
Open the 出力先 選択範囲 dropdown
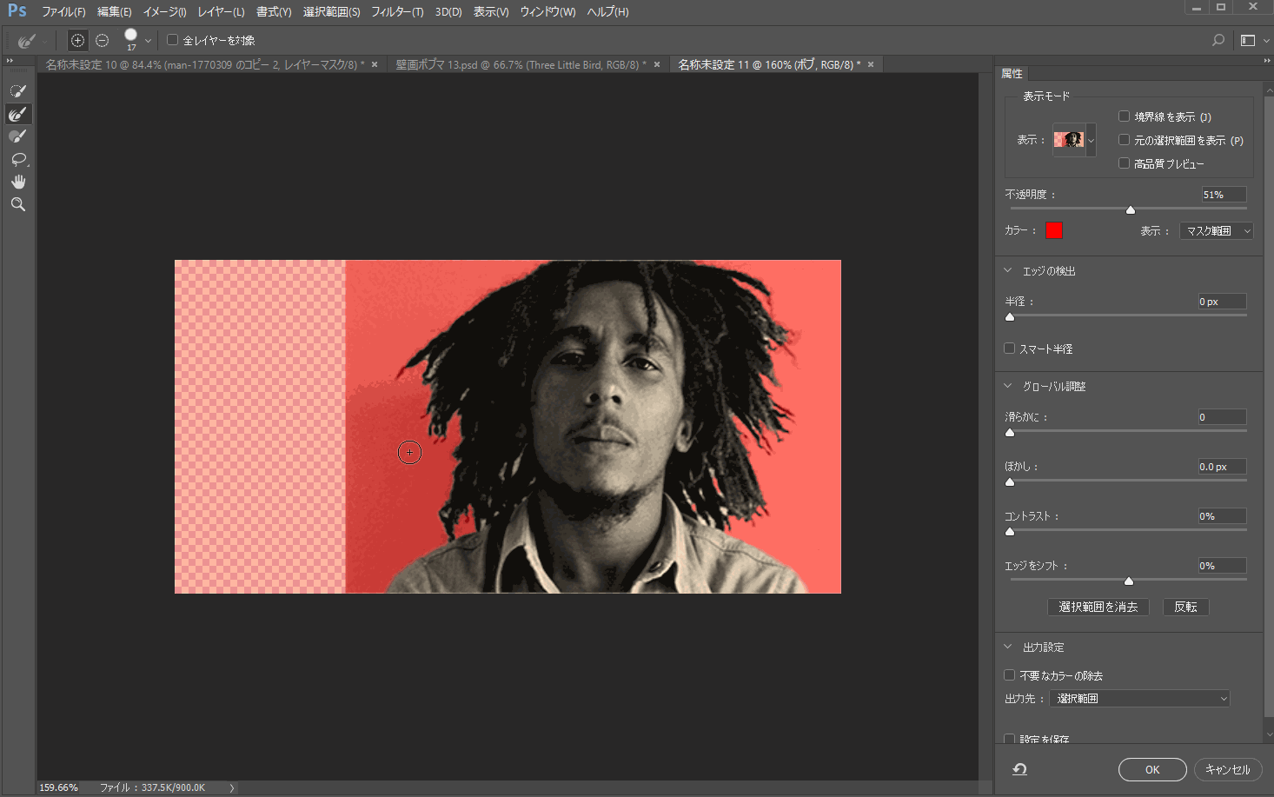[x=1139, y=699]
